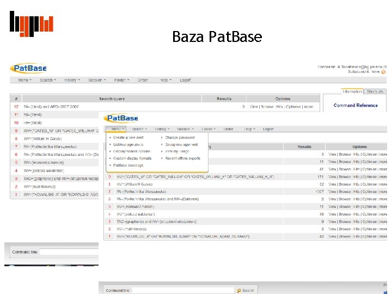The height and width of the screenshot is (294, 392).
Task: Click Hits in the front window's leonowicz marcin row
Action: point(356,206)
